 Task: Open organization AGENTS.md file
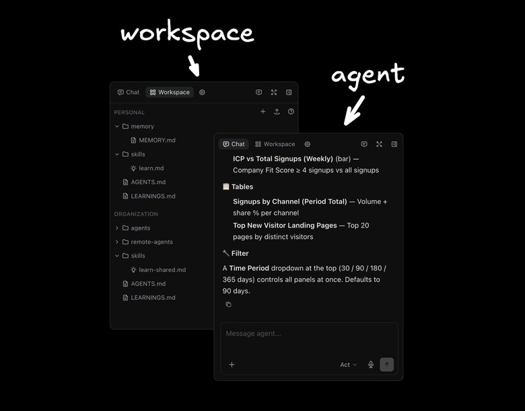[x=144, y=283]
